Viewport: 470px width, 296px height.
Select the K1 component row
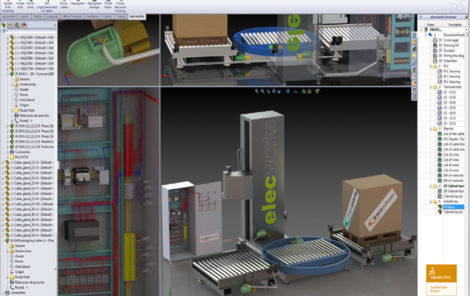point(34,43)
